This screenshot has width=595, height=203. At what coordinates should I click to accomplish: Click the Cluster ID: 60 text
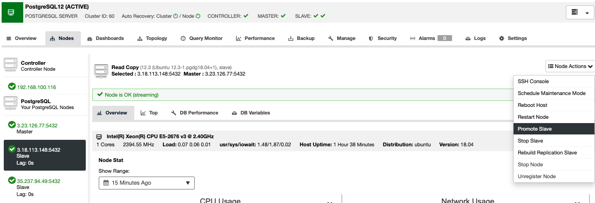[x=99, y=16]
